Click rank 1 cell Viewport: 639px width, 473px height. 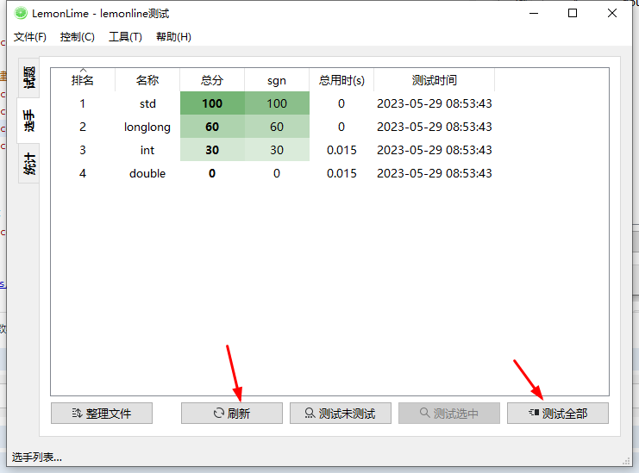click(x=83, y=103)
